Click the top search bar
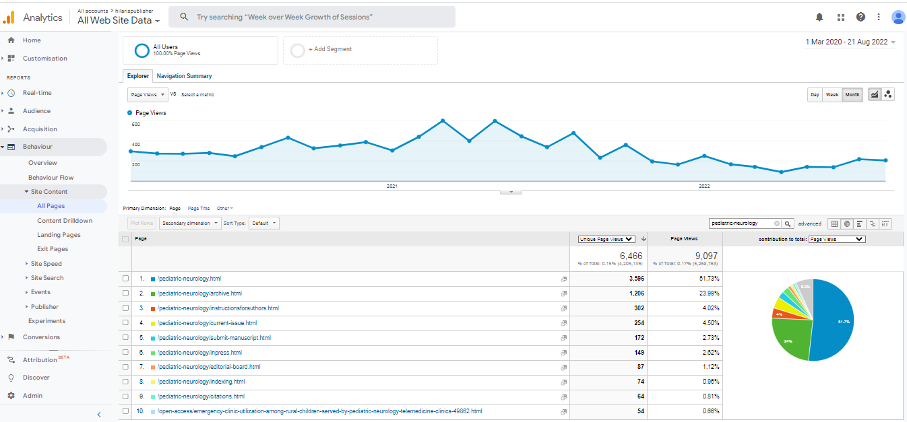 [312, 17]
